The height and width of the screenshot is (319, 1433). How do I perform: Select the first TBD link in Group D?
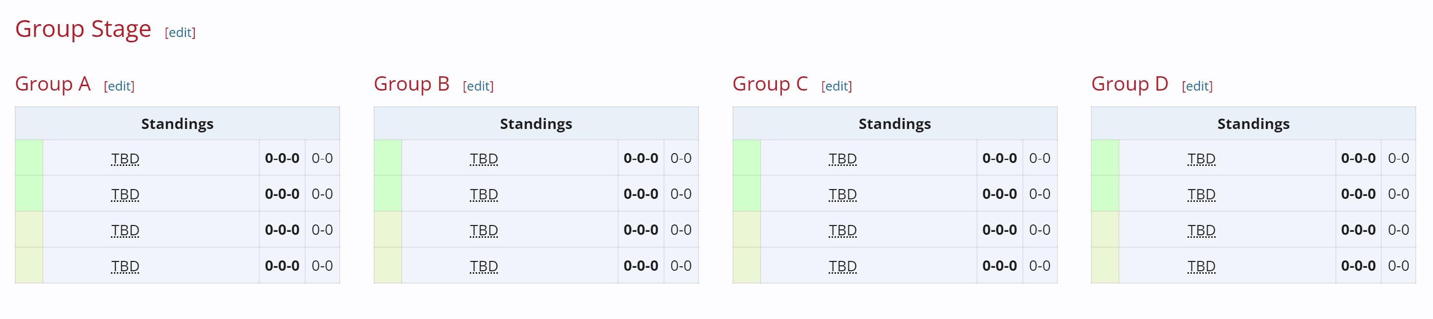(x=1202, y=159)
